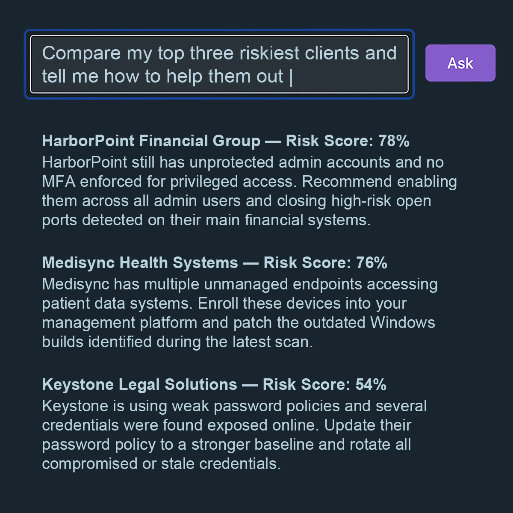Click the Keystone recommendation paragraph
Viewport: 513px width, 513px height.
234,435
